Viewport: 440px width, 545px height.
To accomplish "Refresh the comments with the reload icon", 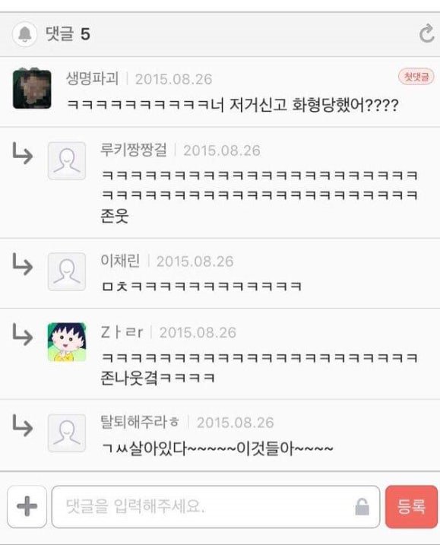I will click(x=426, y=33).
